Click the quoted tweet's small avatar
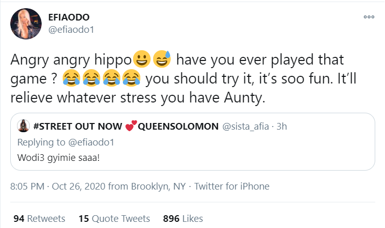The width and height of the screenshot is (385, 228). 22,127
